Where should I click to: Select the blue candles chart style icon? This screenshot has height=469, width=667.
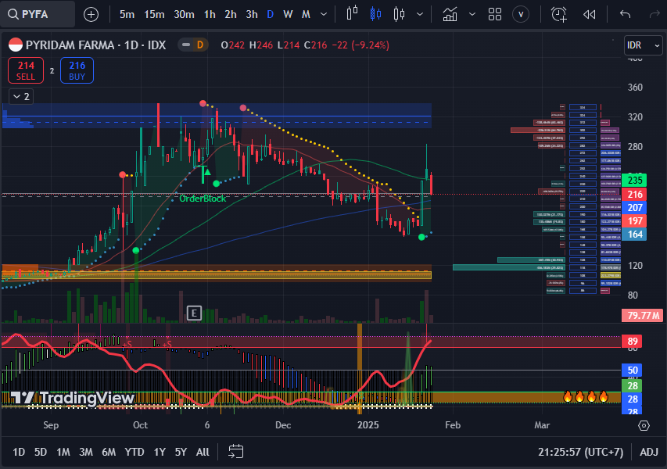[x=375, y=14]
